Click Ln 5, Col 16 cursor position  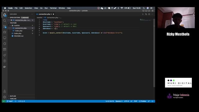[110, 101]
